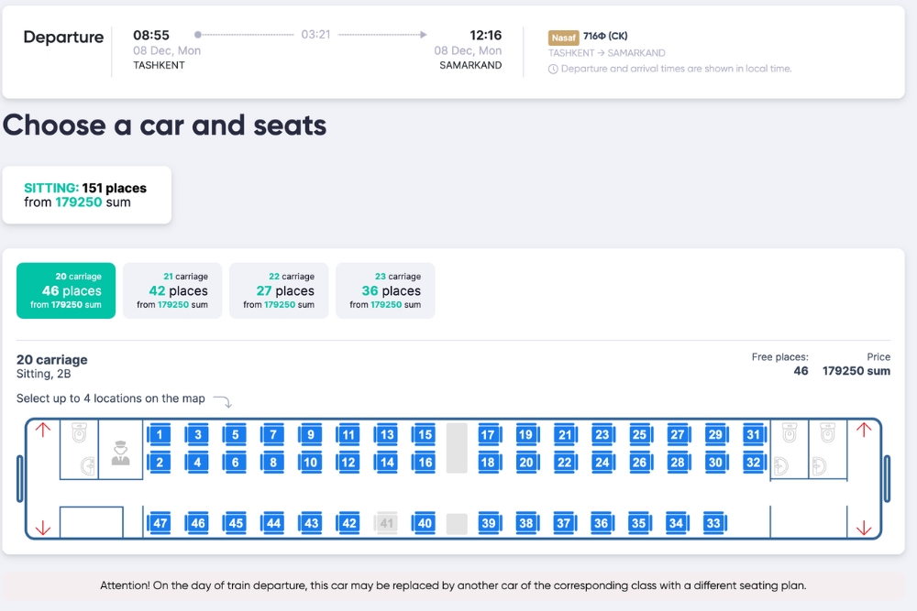Toggle seat 9 selection

point(311,435)
